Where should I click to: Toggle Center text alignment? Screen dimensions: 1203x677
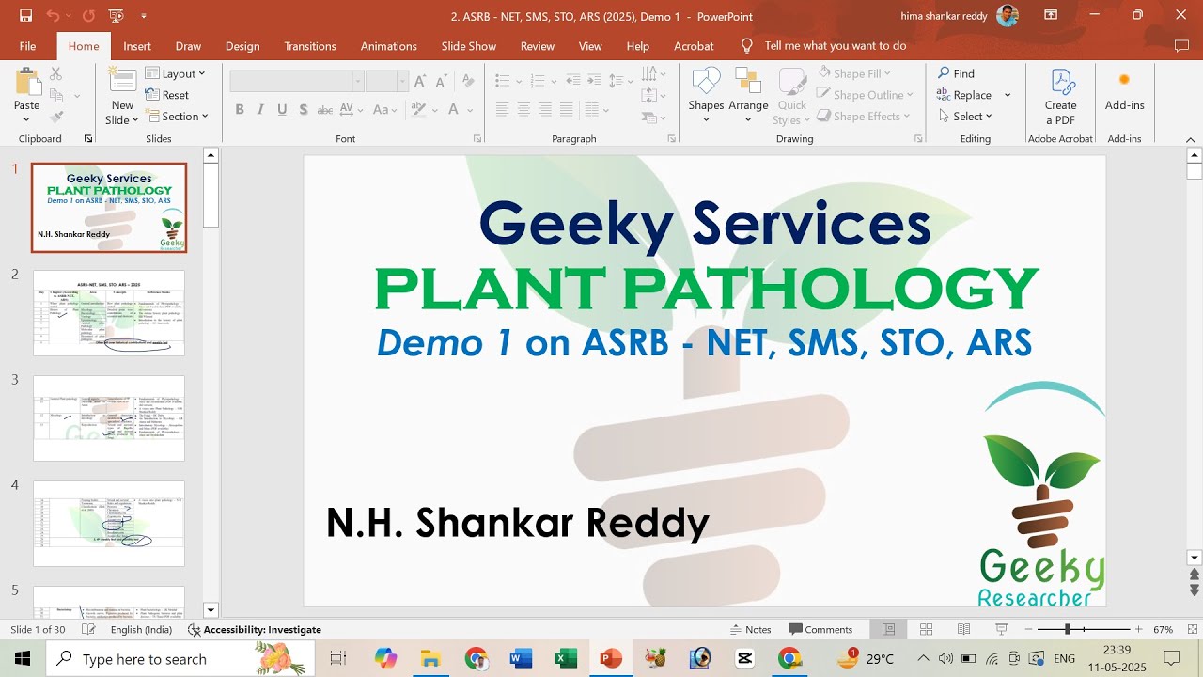pos(523,110)
